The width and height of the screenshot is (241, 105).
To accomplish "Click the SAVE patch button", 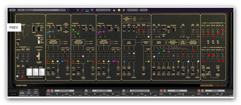I will [21, 10].
